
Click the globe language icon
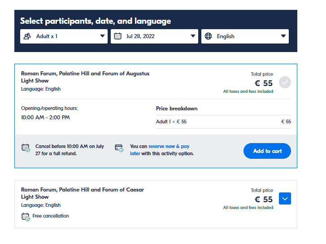click(208, 36)
